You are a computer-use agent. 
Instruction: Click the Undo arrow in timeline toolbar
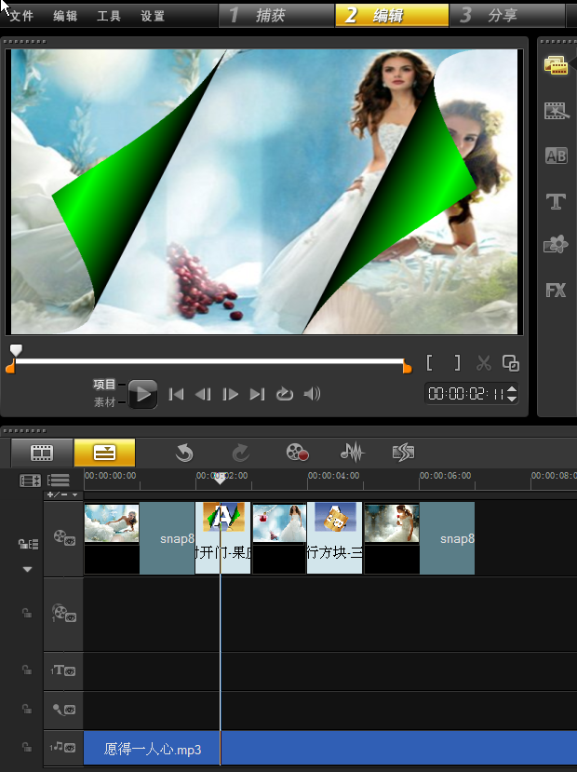tap(184, 453)
